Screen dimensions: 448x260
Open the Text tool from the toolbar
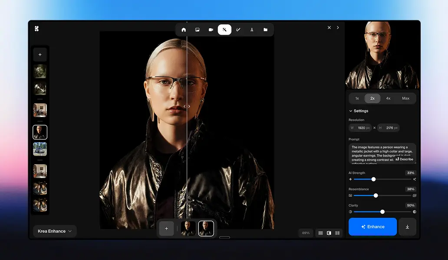(252, 29)
